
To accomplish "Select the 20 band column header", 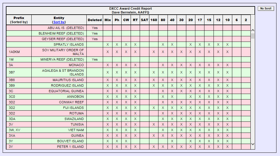I will pos(191,20).
